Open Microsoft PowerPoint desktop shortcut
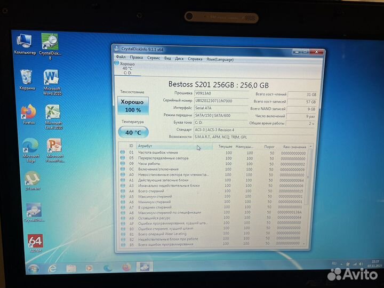This screenshot has height=288, width=384. 55,150
